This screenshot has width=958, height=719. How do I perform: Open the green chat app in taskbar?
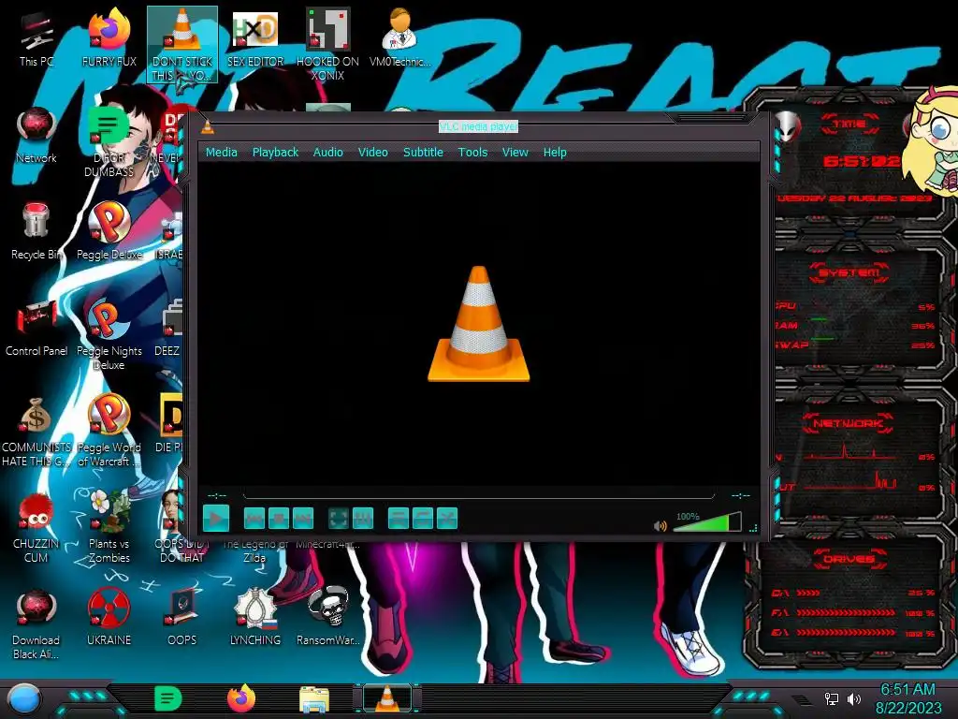[168, 698]
